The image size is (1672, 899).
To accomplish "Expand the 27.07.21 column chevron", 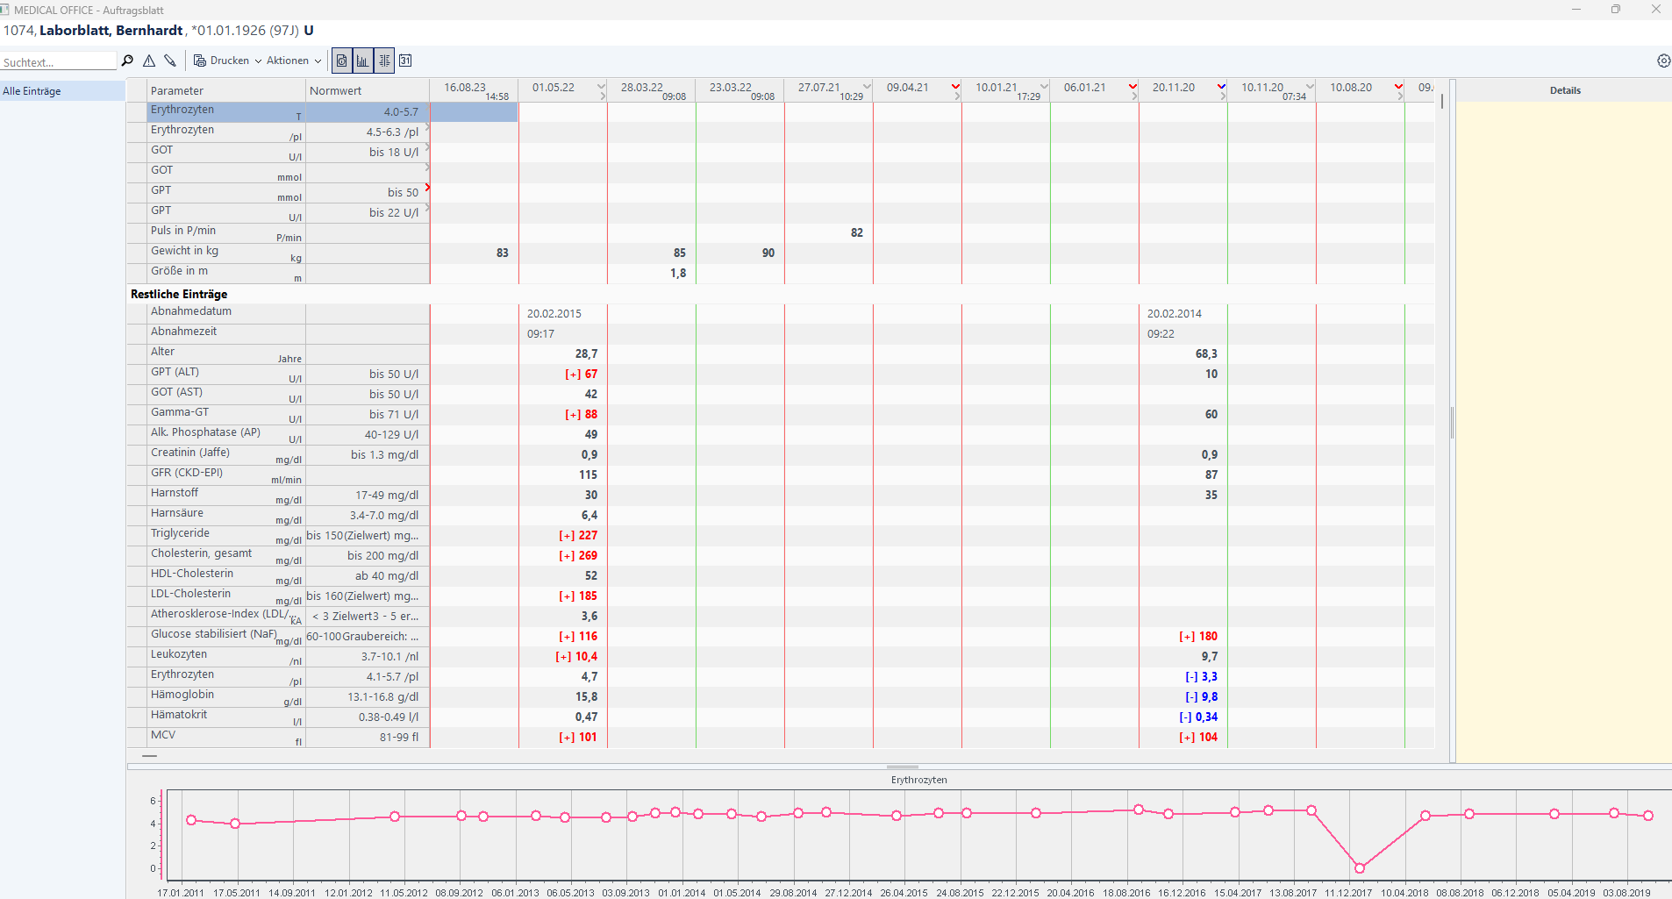I will pos(868,86).
